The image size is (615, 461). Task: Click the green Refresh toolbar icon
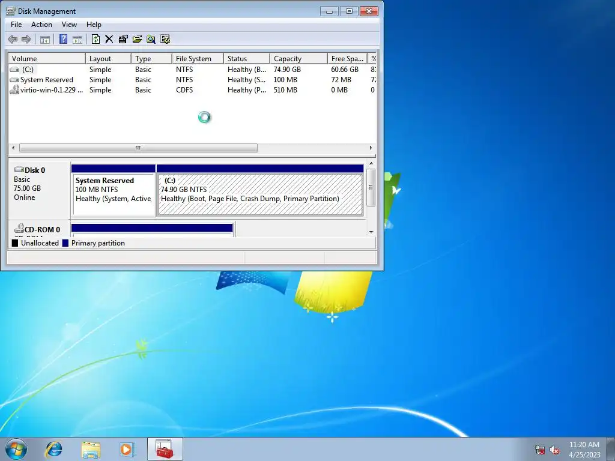(x=95, y=39)
